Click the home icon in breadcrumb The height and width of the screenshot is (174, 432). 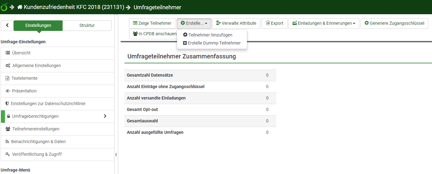coord(20,7)
